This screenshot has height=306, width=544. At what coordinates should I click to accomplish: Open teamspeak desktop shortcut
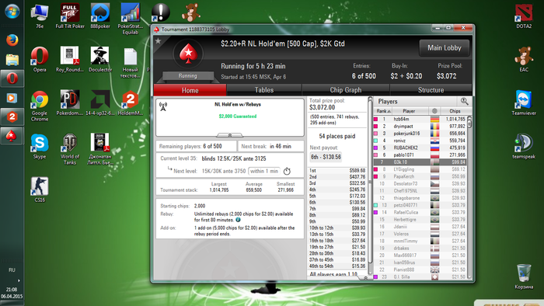pyautogui.click(x=524, y=146)
